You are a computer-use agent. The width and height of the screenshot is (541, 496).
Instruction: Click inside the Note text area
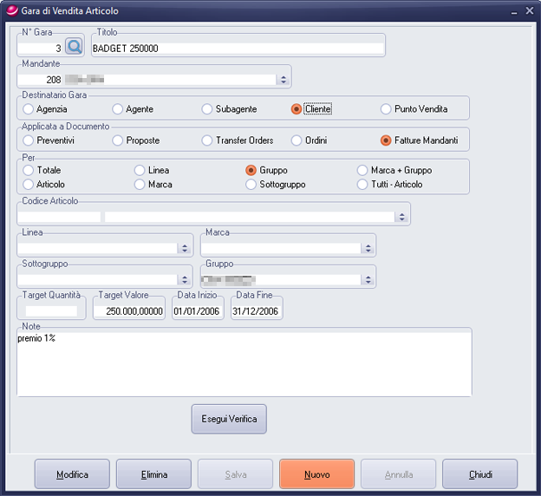point(243,364)
